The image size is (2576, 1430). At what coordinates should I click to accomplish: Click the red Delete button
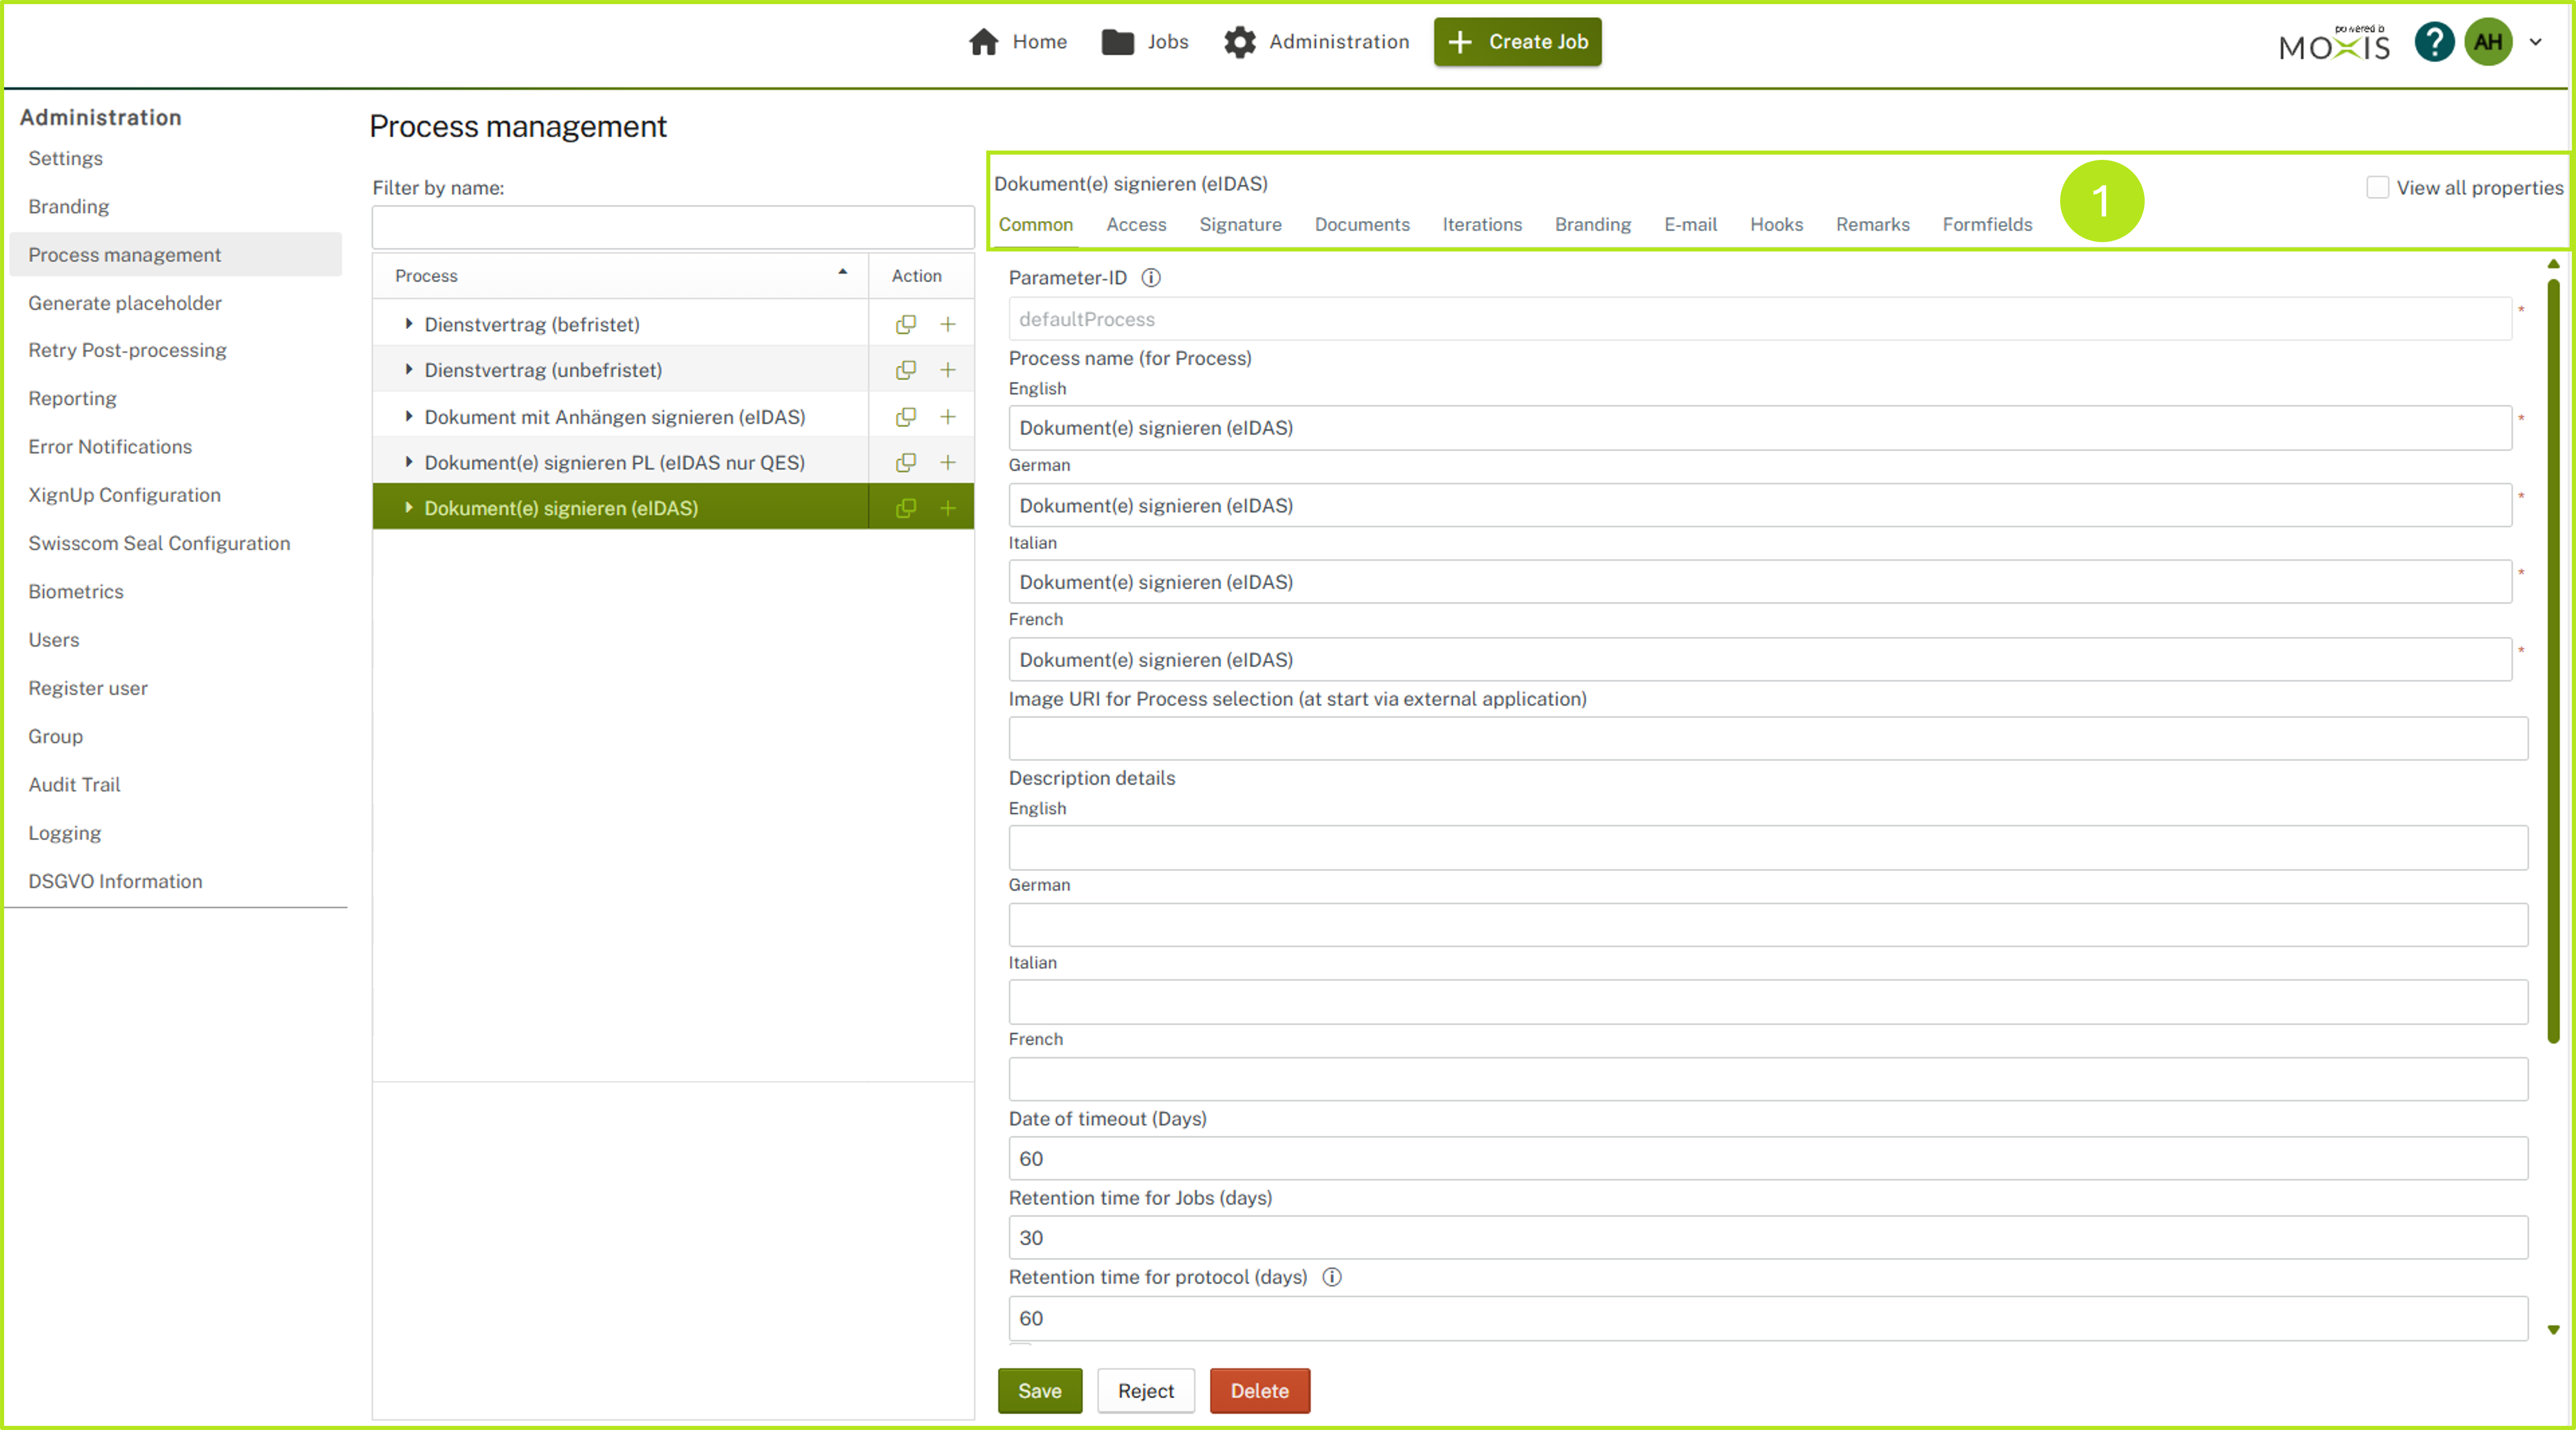pyautogui.click(x=1258, y=1390)
